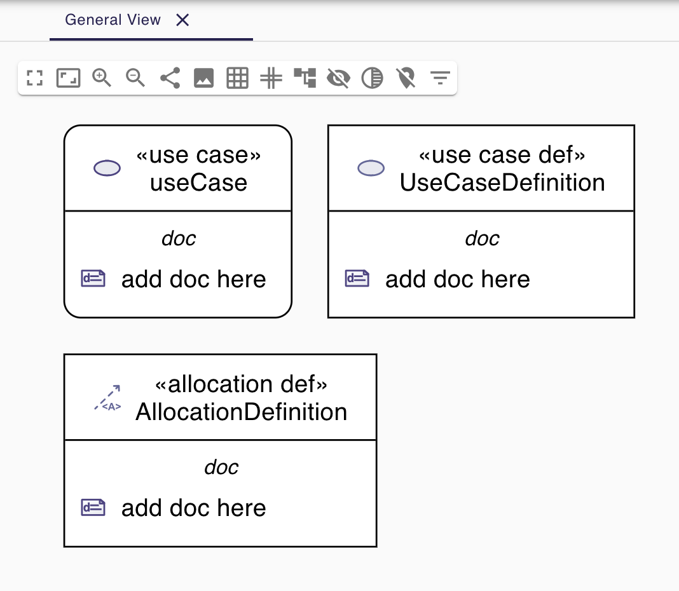Click the arrange all layout icon
This screenshot has height=591, width=679.
(x=305, y=78)
